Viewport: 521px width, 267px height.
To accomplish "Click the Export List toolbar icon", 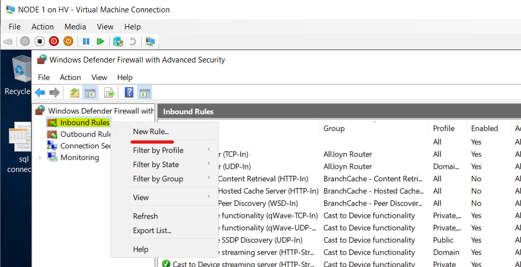I will 109,93.
